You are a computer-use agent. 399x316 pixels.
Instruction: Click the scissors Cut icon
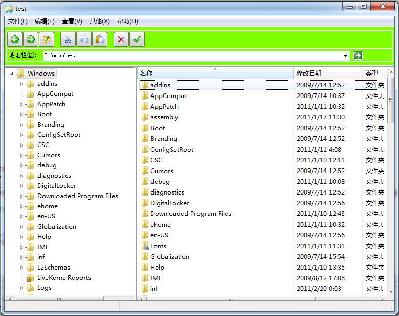coord(68,39)
